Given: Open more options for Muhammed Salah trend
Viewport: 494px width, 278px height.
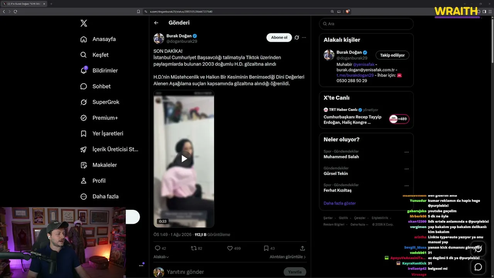Looking at the screenshot, I should (x=406, y=152).
